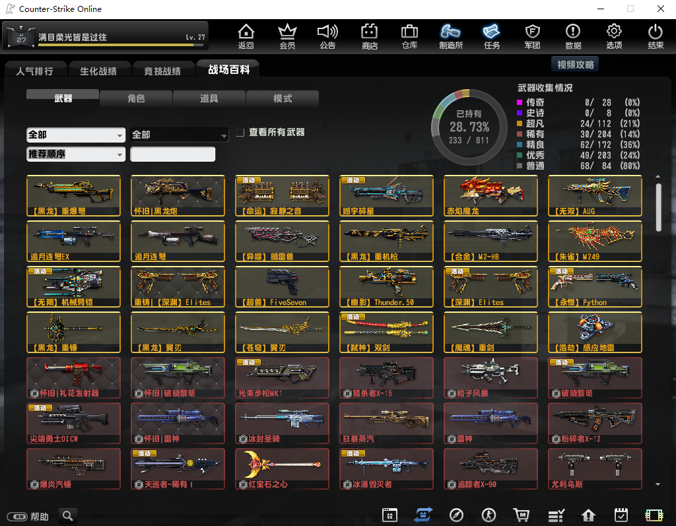Viewport: 676px width, 526px height.
Task: Open the calendar grid icon in bottom bar
Action: pyautogui.click(x=389, y=515)
